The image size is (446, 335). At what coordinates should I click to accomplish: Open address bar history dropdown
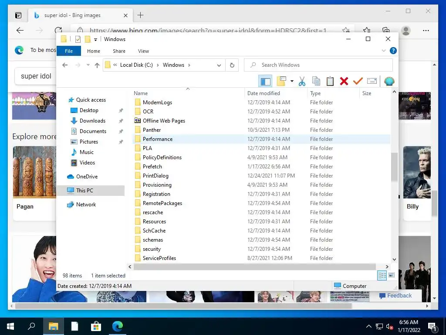(x=219, y=65)
